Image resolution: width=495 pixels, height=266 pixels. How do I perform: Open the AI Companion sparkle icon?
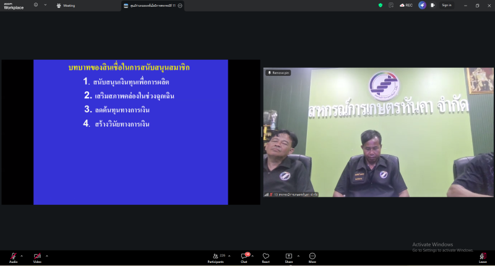(x=422, y=5)
